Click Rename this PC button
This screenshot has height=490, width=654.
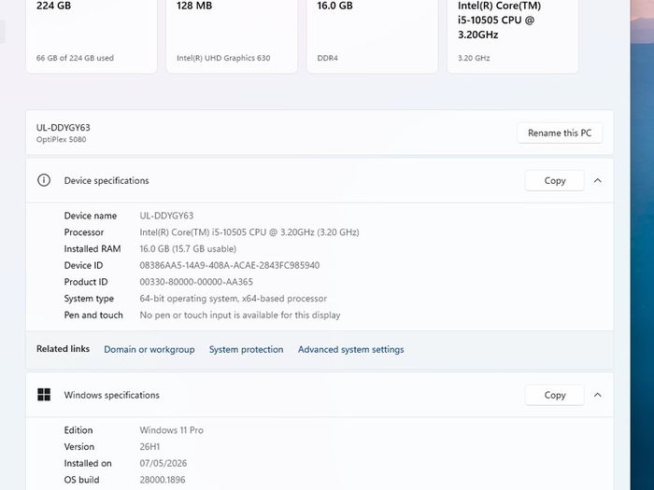click(560, 133)
